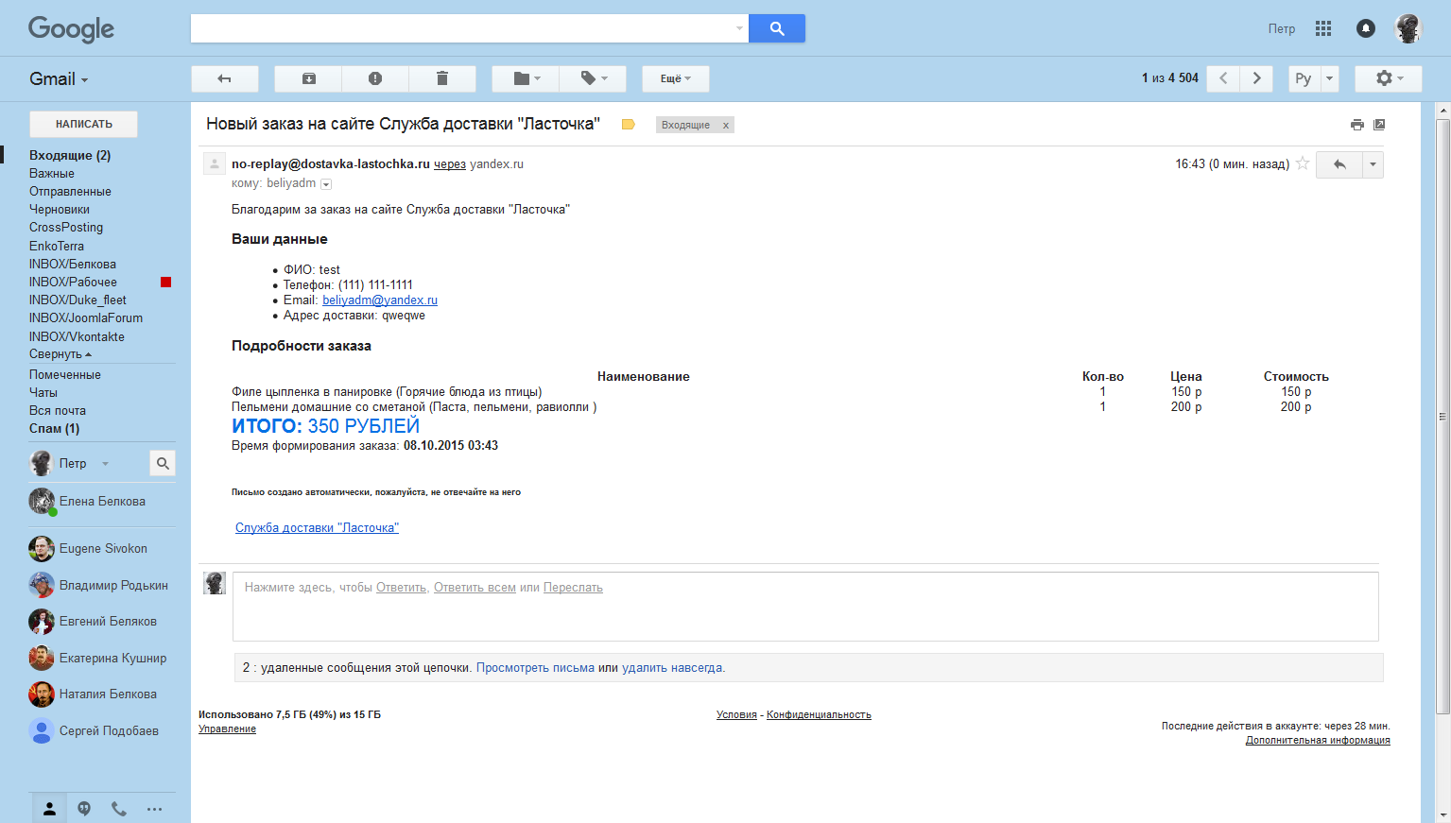Open the Входящие (2) folder
Screen dimensions: 1451x823
(x=70, y=155)
